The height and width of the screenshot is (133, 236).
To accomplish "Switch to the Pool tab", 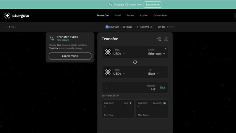I will click(x=118, y=16).
